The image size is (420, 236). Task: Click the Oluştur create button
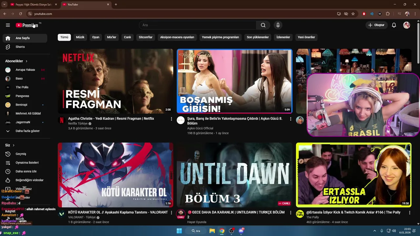coord(377,25)
